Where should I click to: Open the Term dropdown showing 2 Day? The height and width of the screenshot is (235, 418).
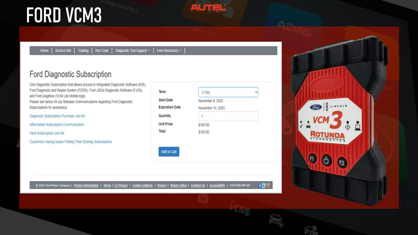coord(228,92)
